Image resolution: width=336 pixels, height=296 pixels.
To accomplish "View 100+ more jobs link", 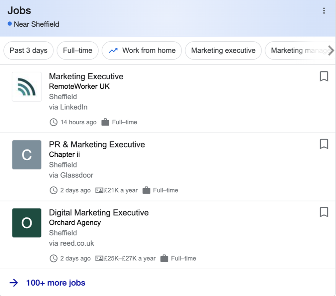I will point(55,283).
